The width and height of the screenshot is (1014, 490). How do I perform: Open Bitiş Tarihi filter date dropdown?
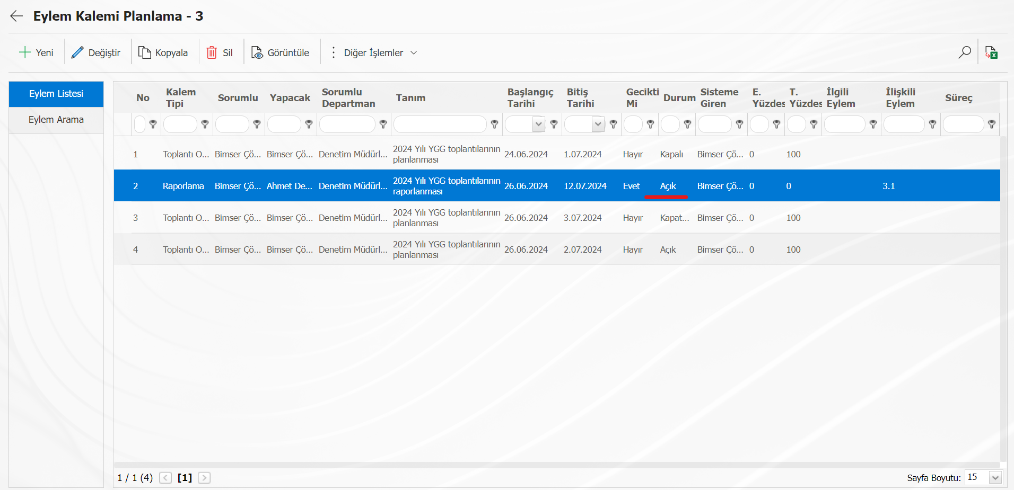pyautogui.click(x=598, y=124)
